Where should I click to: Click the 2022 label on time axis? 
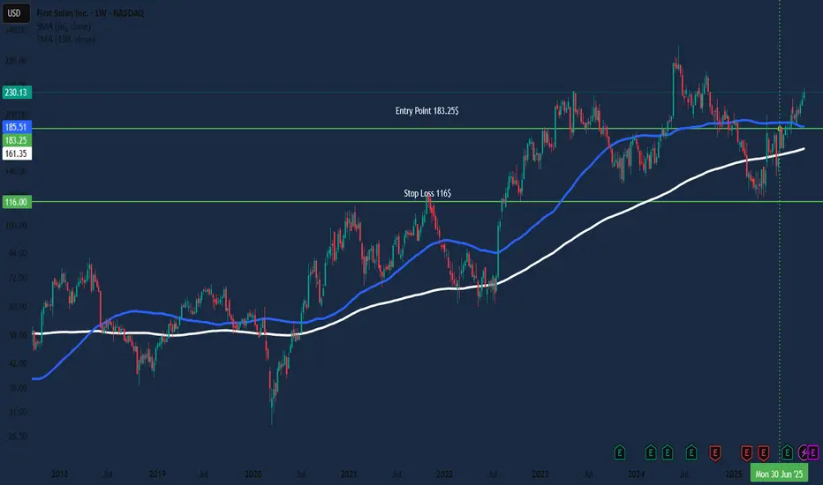click(x=444, y=474)
